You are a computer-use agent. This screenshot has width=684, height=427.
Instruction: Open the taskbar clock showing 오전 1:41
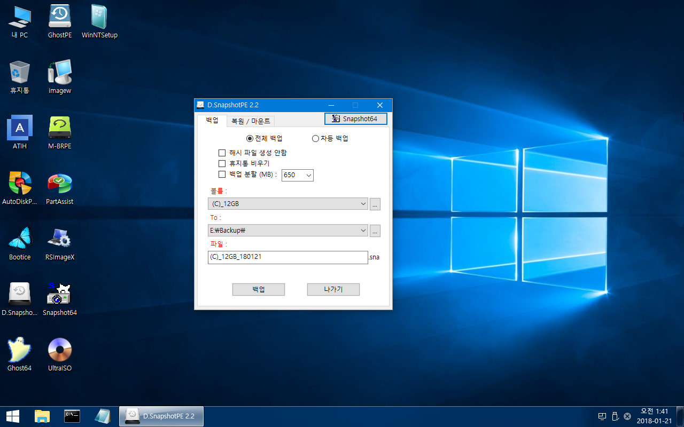point(655,416)
